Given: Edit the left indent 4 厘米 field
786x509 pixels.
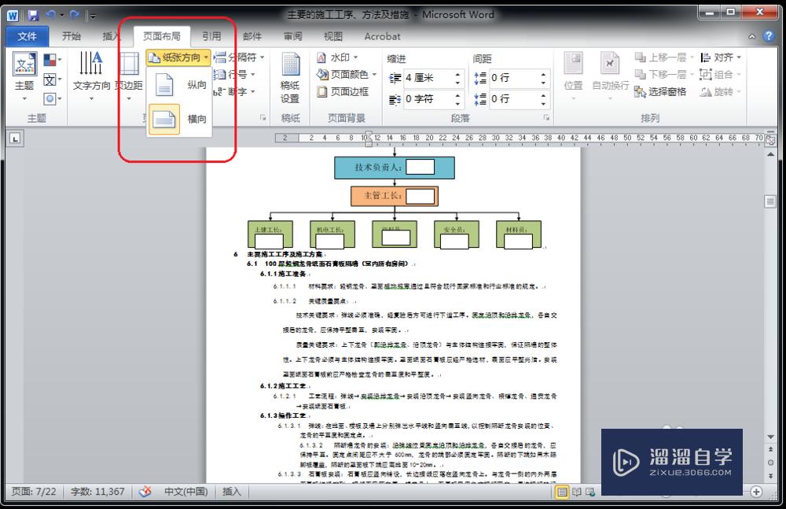Looking at the screenshot, I should [x=428, y=78].
